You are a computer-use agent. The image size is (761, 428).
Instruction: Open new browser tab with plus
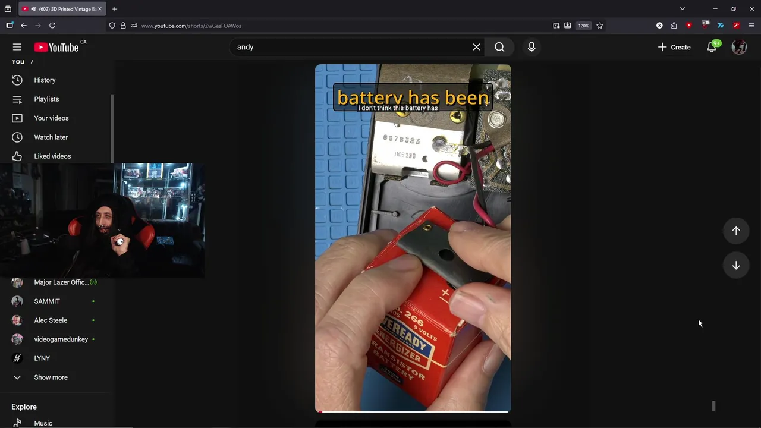pyautogui.click(x=115, y=9)
